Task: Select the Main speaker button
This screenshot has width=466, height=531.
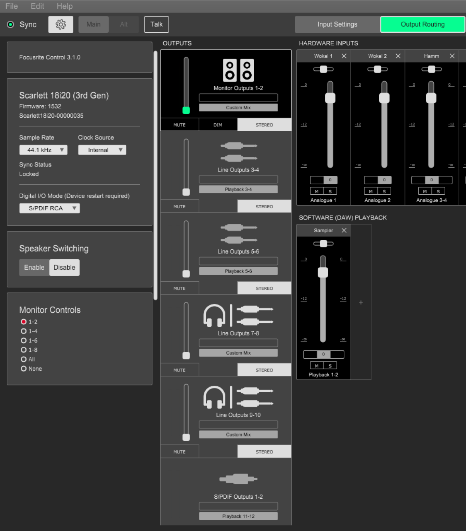Action: click(94, 24)
